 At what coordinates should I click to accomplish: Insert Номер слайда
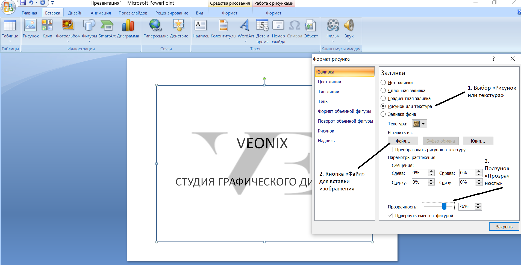pyautogui.click(x=278, y=32)
